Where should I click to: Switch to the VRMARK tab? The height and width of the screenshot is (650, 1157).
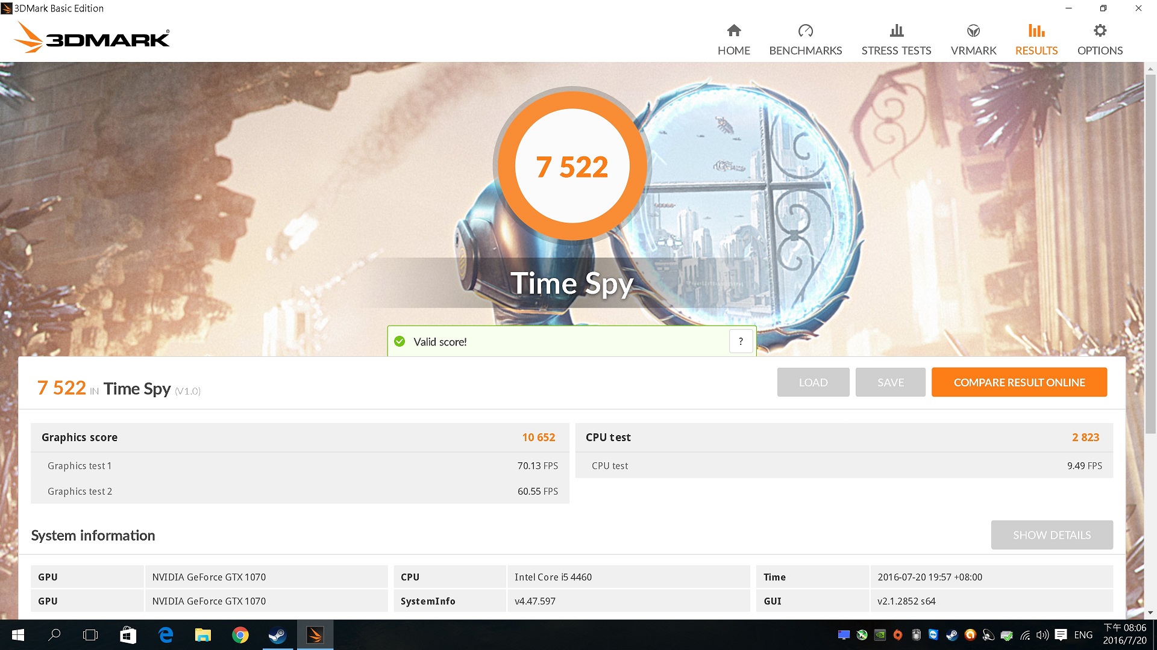[x=973, y=40]
